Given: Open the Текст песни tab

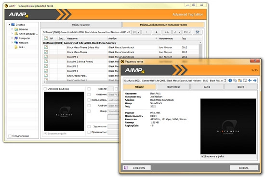Looking at the screenshot, I should click(173, 87).
